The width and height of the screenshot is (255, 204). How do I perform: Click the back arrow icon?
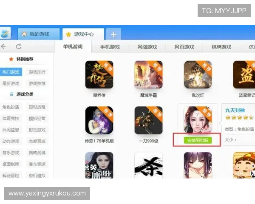(3, 46)
